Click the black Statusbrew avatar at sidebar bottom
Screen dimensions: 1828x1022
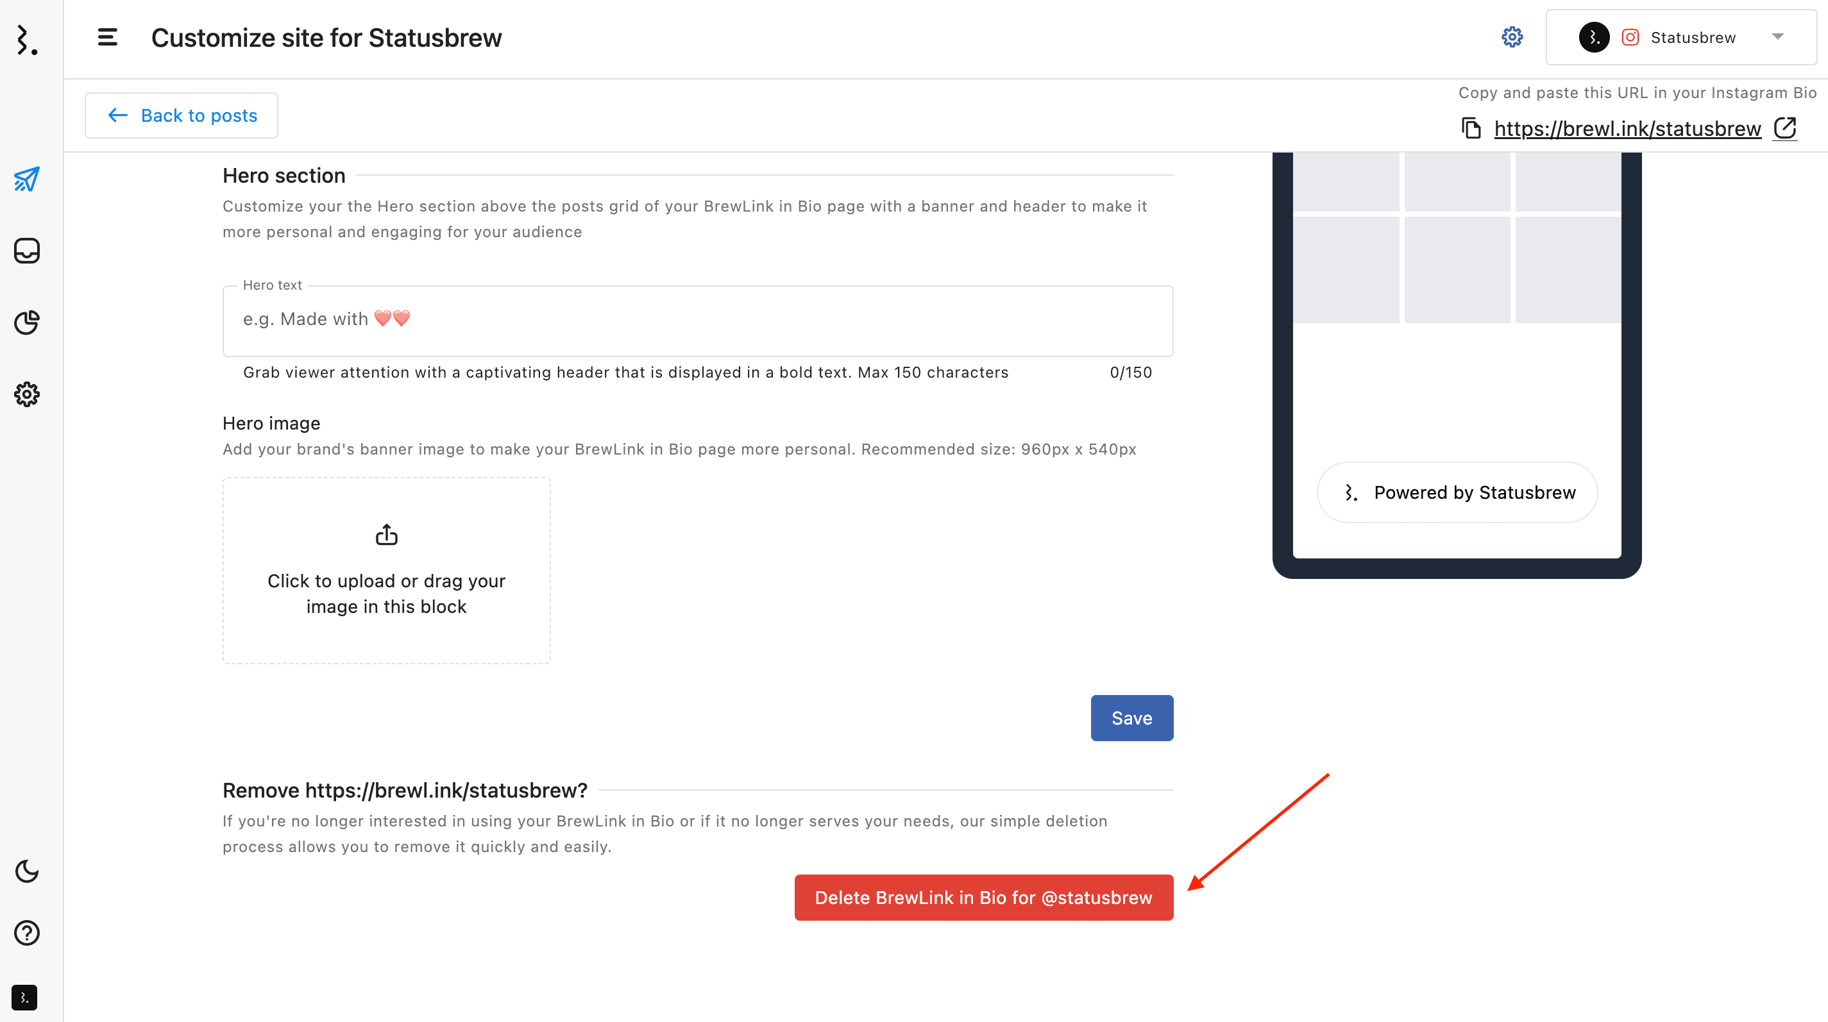[24, 997]
